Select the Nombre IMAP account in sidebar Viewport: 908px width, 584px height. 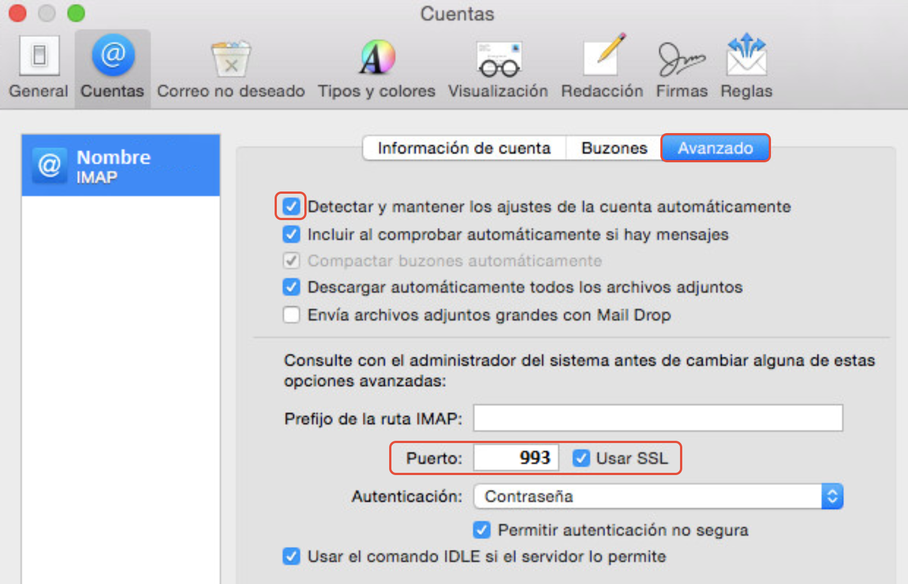pos(121,166)
